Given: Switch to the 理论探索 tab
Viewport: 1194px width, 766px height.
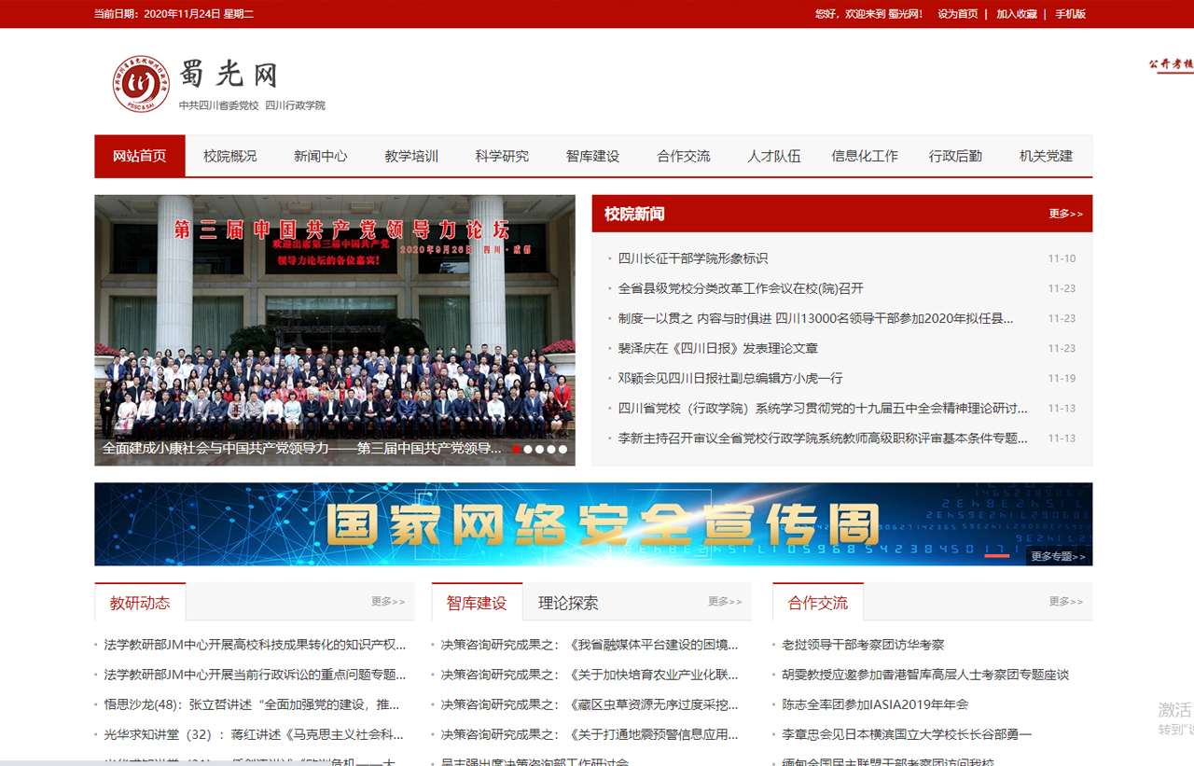Looking at the screenshot, I should coord(568,603).
